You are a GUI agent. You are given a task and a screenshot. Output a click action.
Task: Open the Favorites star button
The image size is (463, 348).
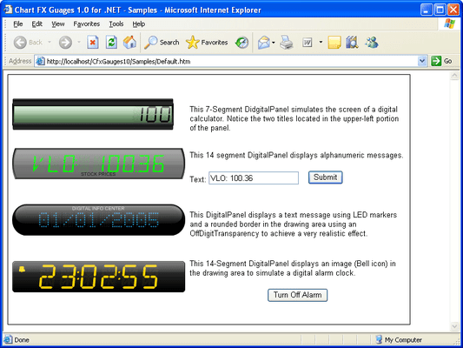(x=207, y=43)
